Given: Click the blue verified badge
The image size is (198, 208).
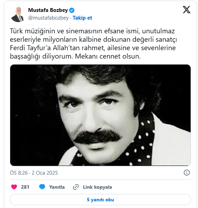Looking at the screenshot, I should tap(72, 10).
